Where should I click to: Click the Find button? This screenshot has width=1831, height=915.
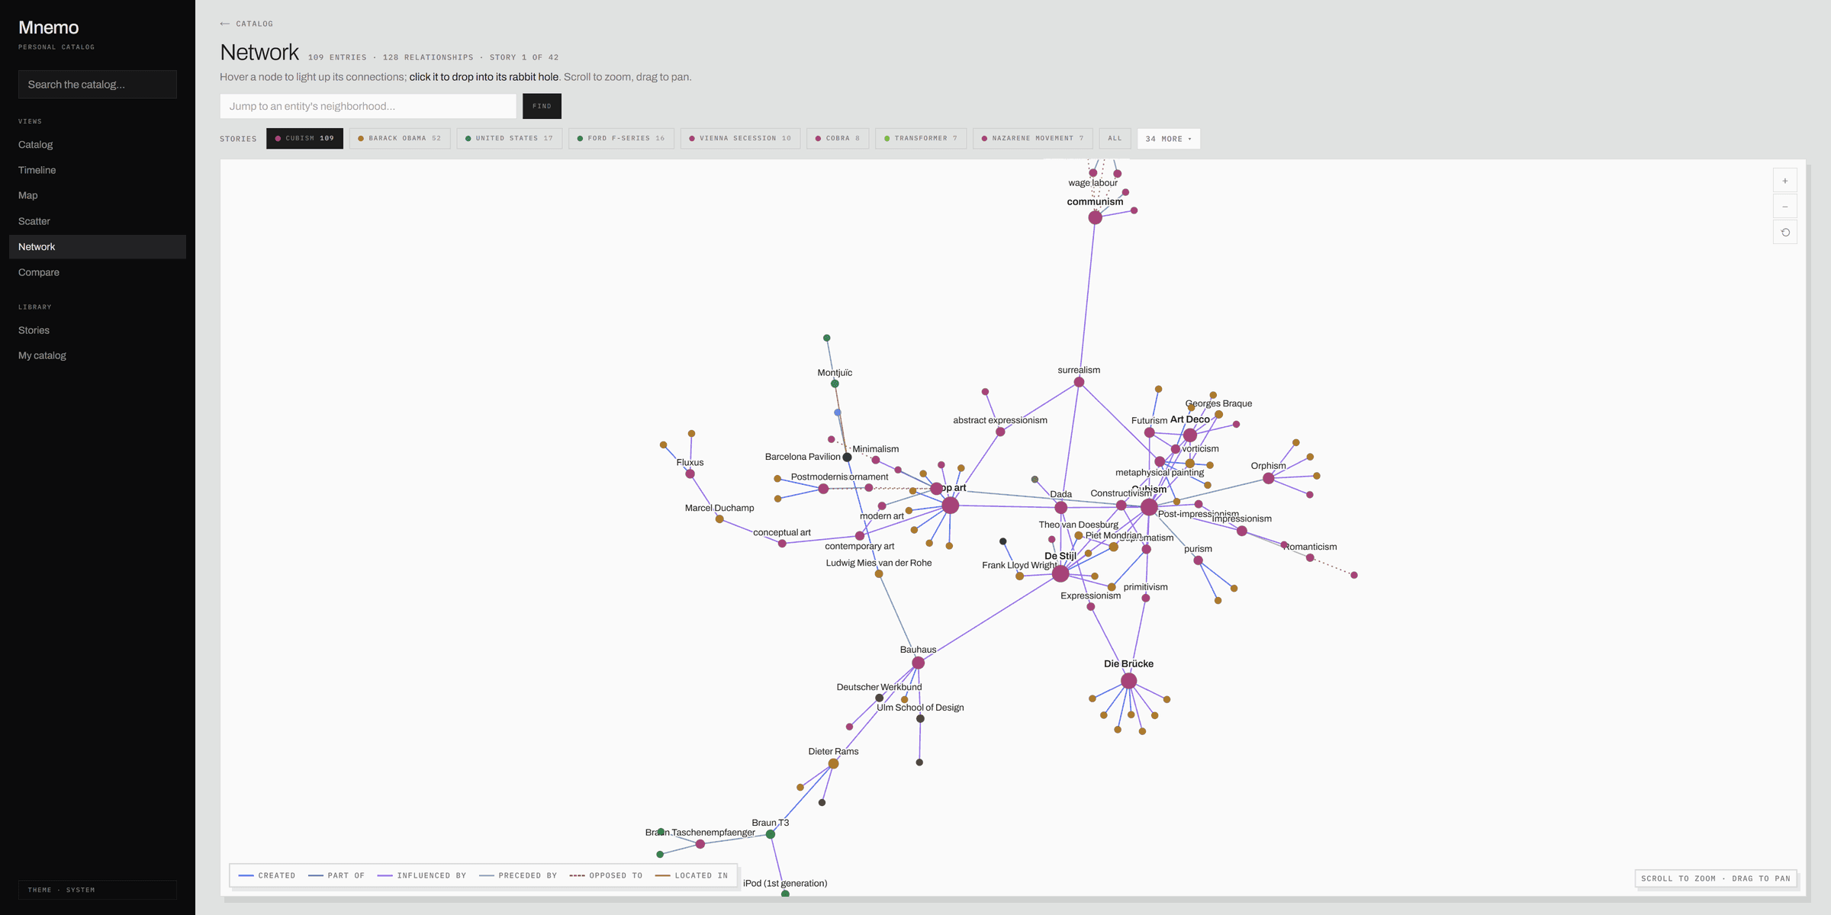542,106
